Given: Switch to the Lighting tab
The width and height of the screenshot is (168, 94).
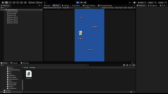Looking at the screenshot, I should pyautogui.click(x=65, y=5).
